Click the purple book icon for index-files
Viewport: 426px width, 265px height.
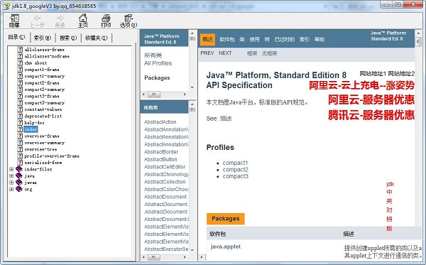(x=18, y=169)
